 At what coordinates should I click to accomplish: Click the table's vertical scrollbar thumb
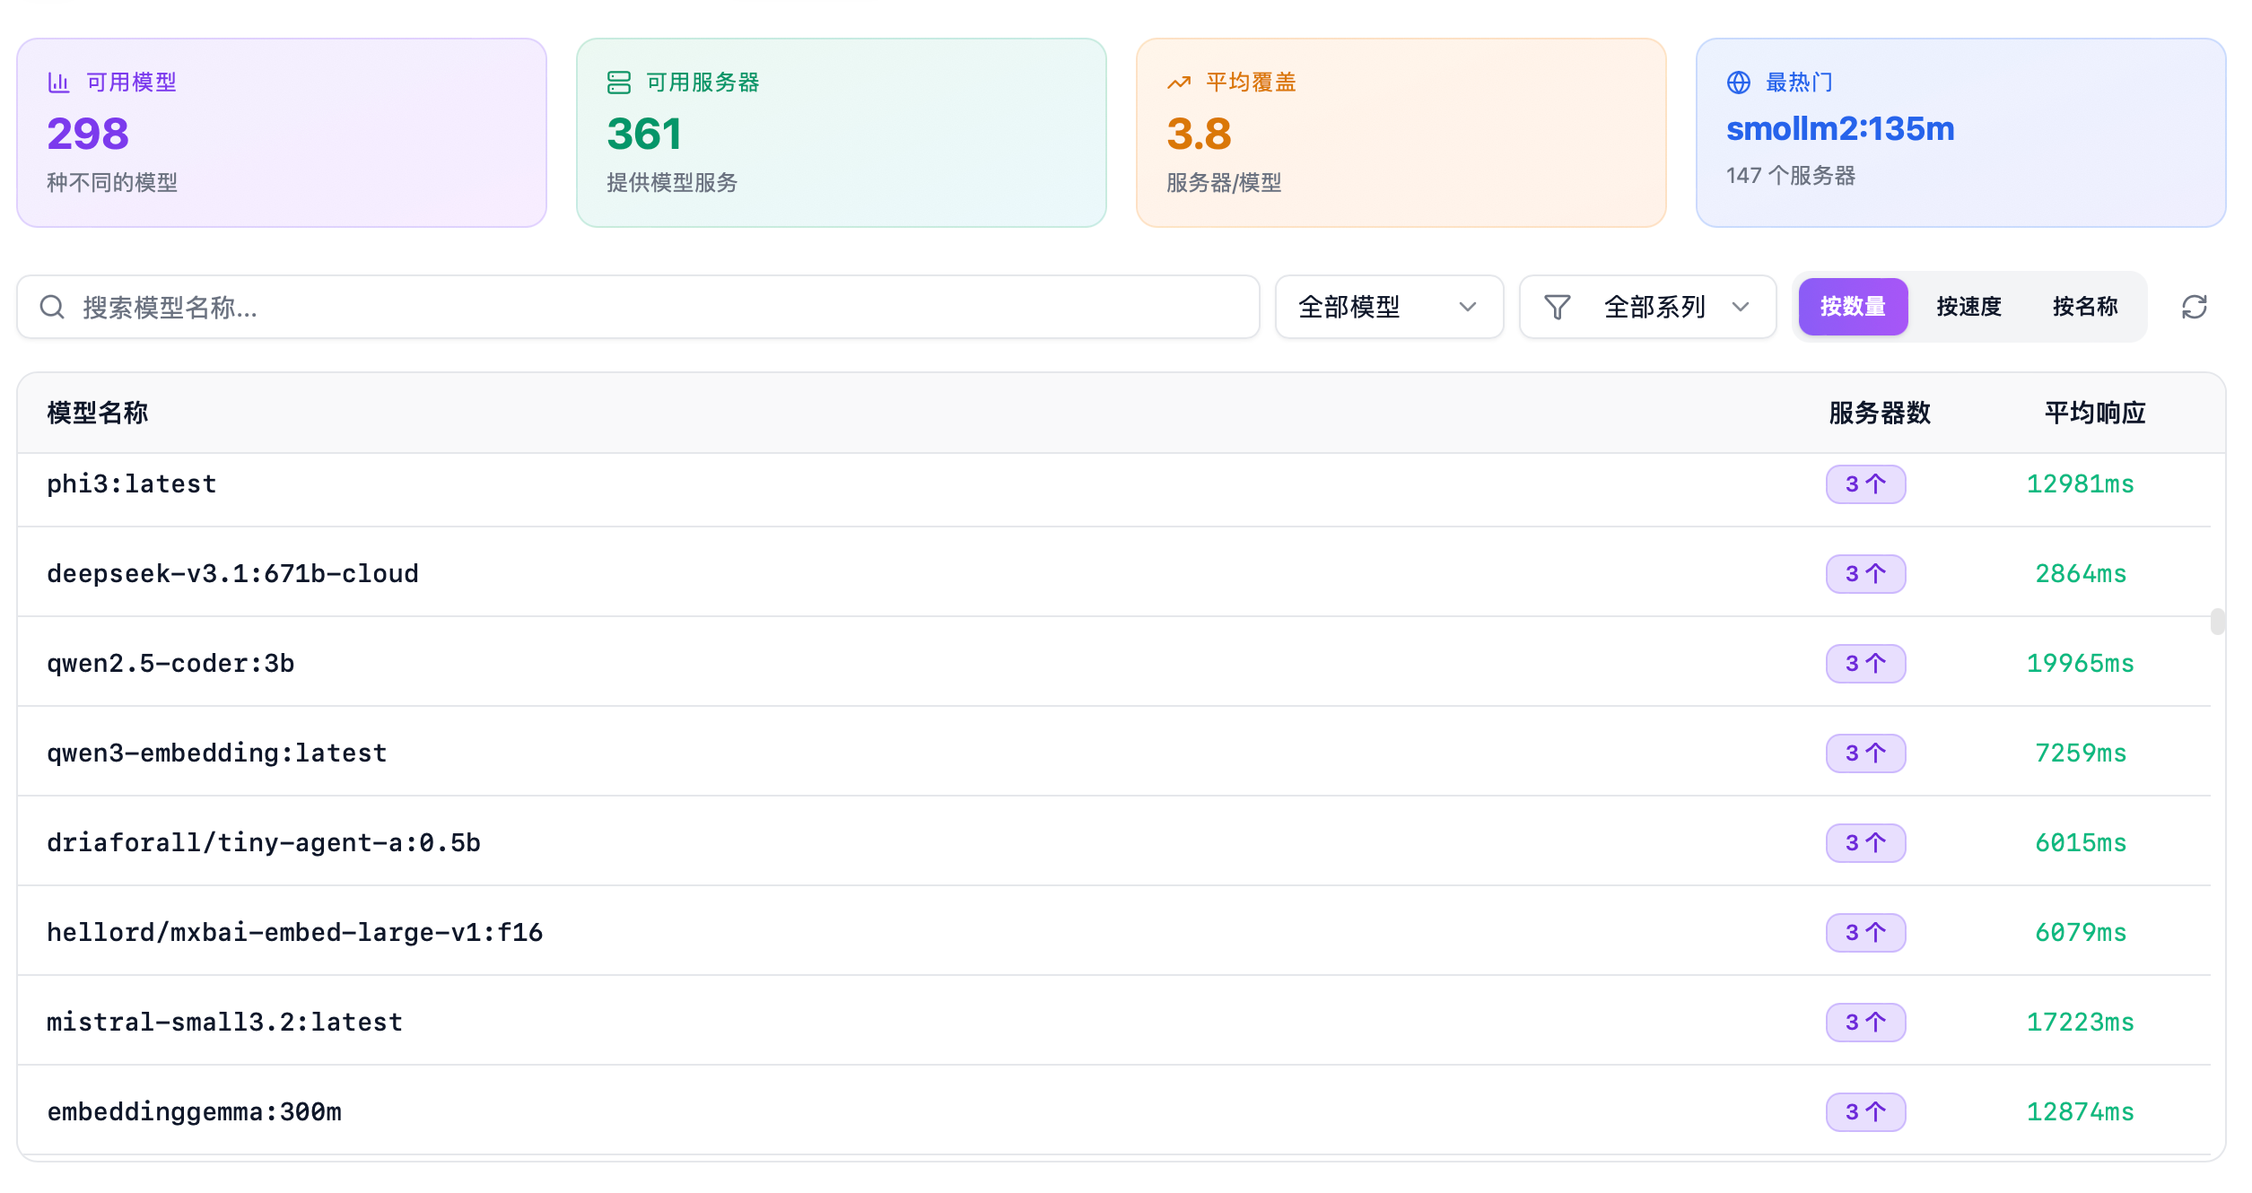[x=2217, y=621]
